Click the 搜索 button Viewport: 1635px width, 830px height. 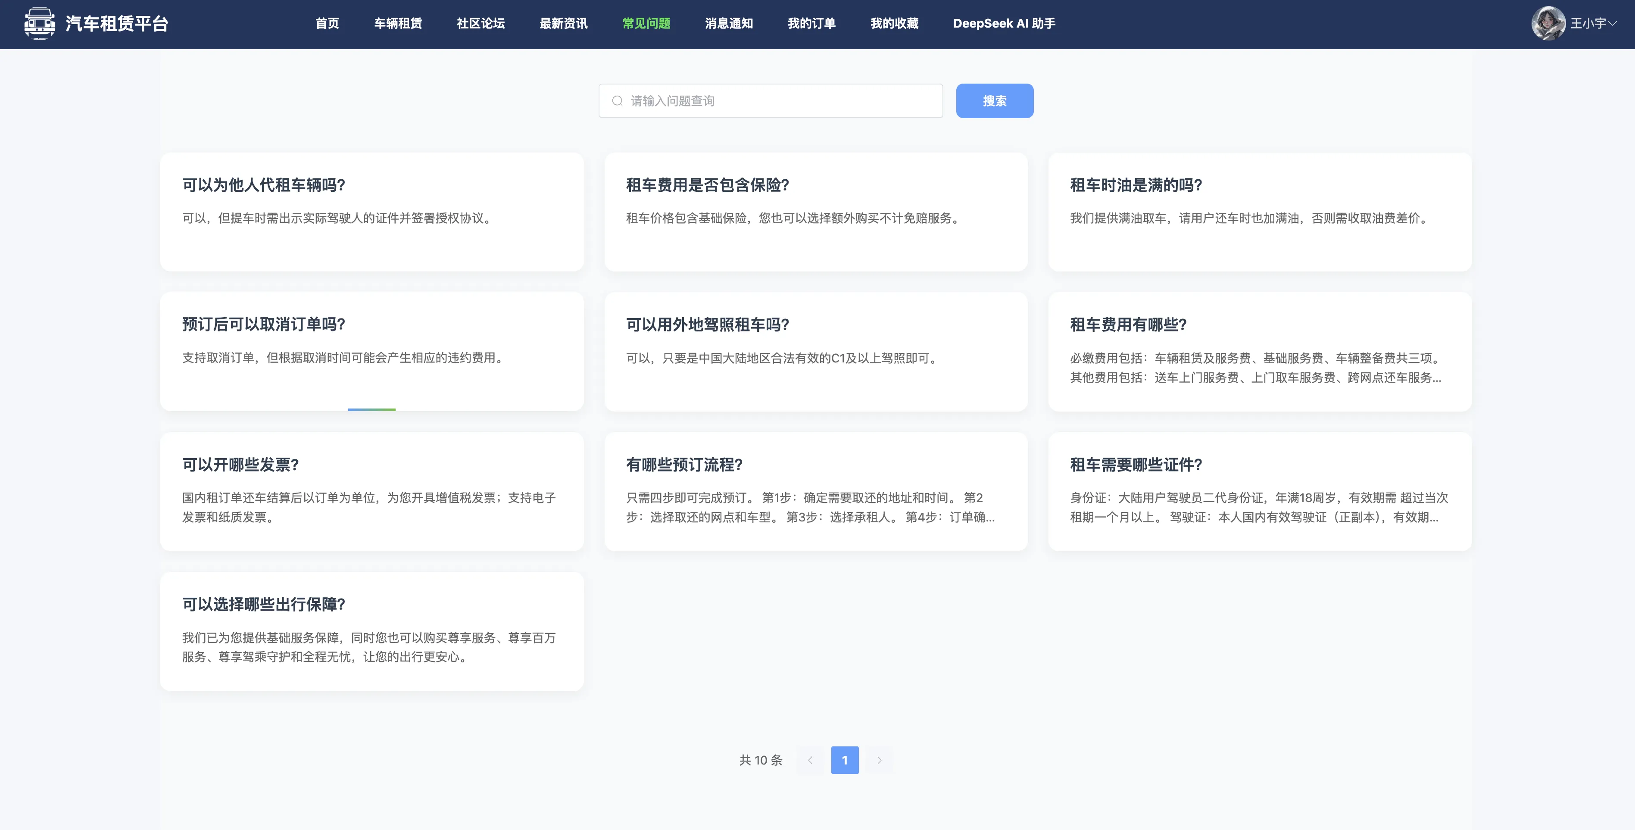pyautogui.click(x=994, y=101)
